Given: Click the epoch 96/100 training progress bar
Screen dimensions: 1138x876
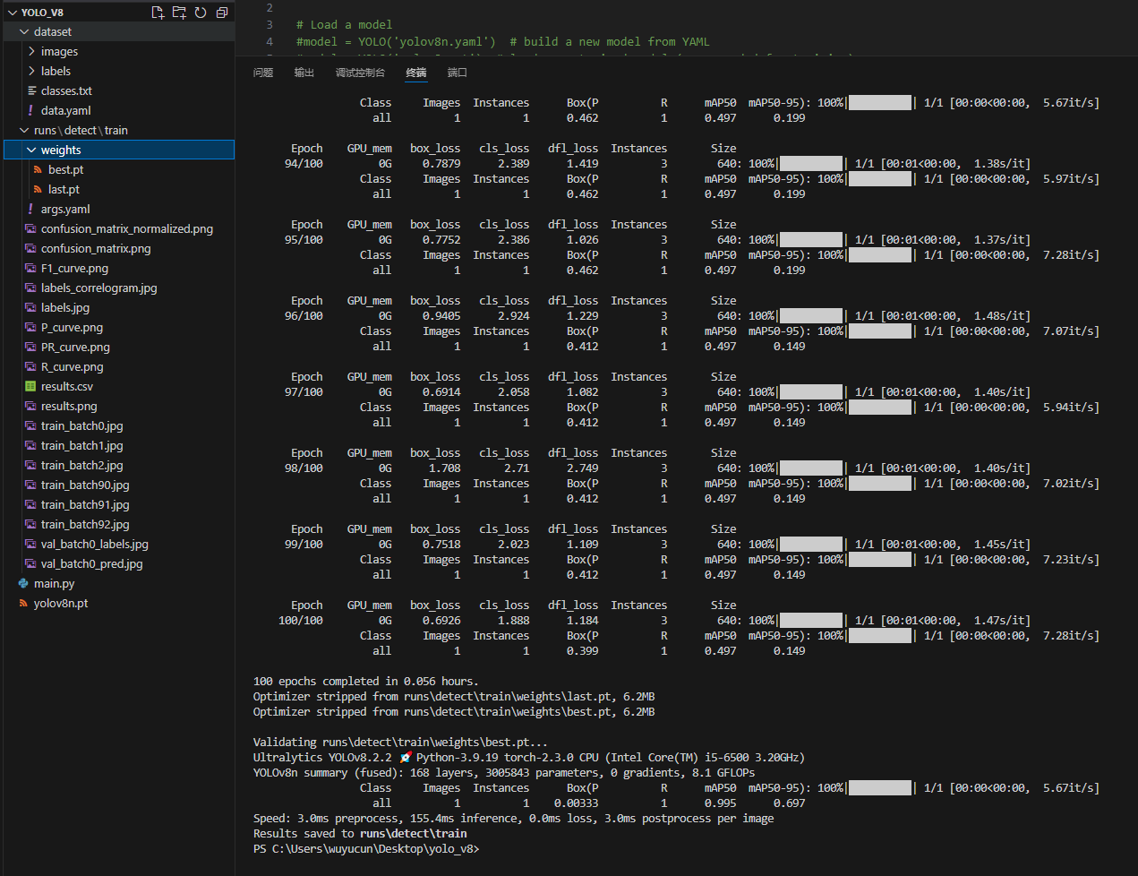Looking at the screenshot, I should (x=810, y=315).
